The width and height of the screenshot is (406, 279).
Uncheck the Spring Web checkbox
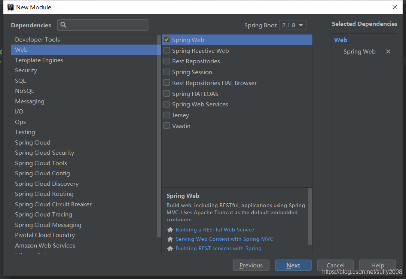pos(167,40)
